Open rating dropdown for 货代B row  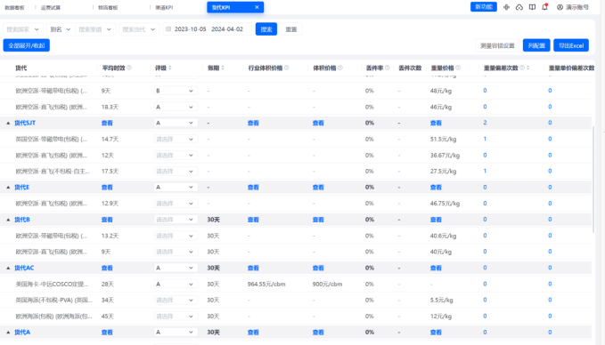[x=176, y=220]
